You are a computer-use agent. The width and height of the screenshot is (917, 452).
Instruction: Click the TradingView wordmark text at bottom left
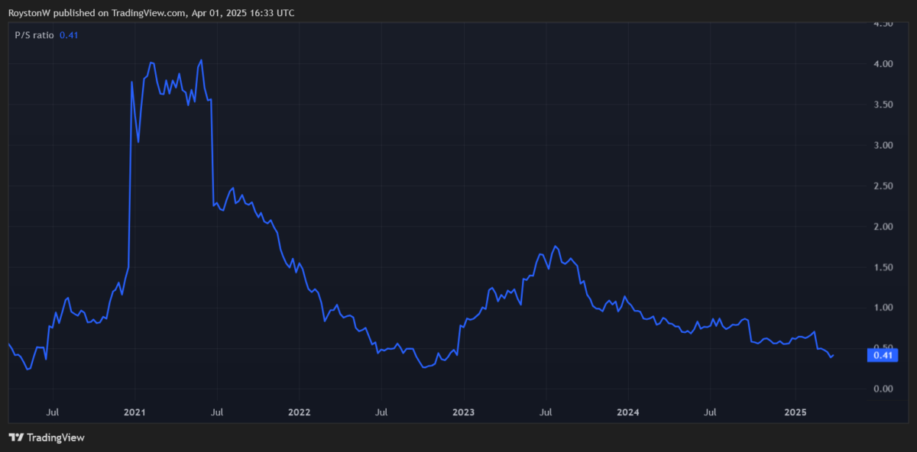click(x=55, y=437)
